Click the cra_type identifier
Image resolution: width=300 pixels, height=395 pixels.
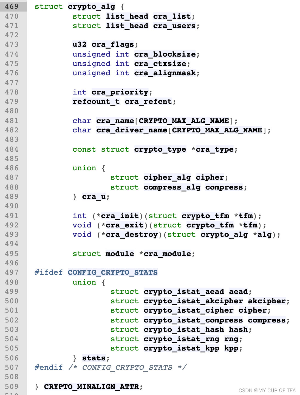click(215, 149)
